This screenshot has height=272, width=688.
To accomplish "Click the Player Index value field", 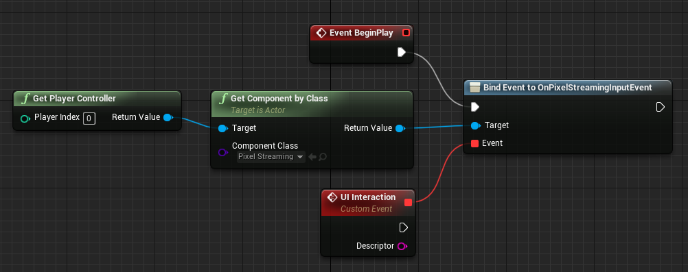I will click(x=89, y=118).
